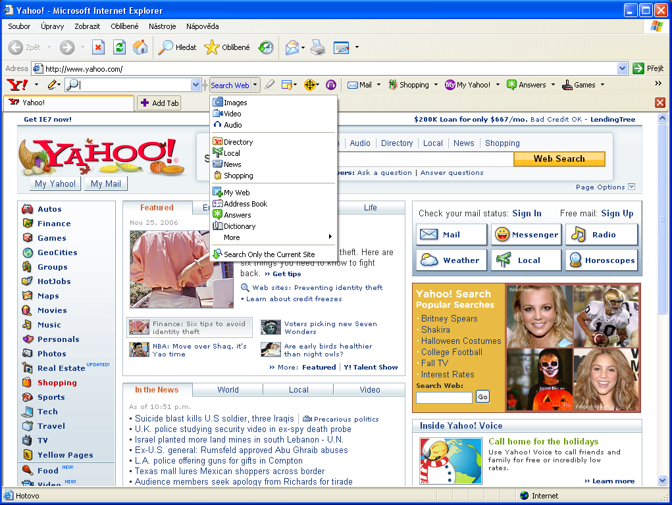Toggle the Search Web dropdown arrow
The height and width of the screenshot is (505, 672).
point(255,85)
